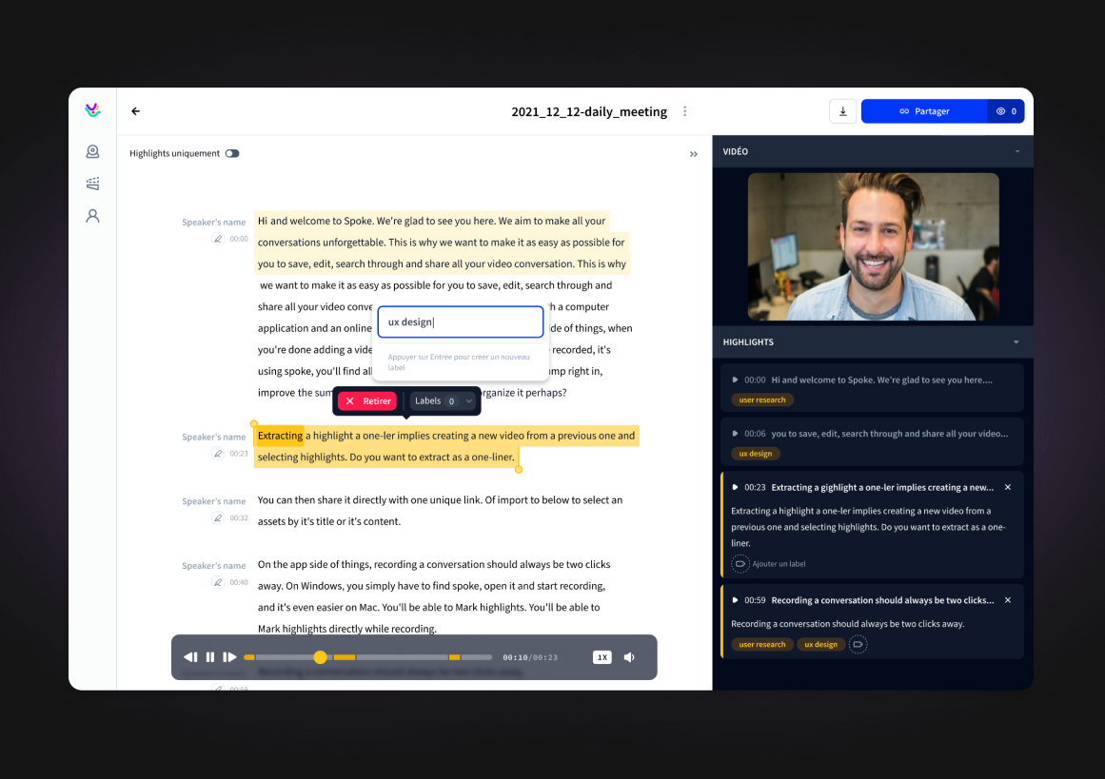The width and height of the screenshot is (1105, 779).
Task: Collapse transcript with double chevron
Action: (694, 153)
